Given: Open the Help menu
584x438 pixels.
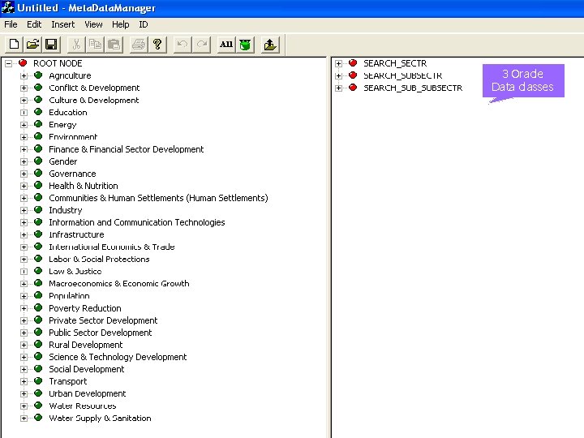Looking at the screenshot, I should (x=121, y=24).
